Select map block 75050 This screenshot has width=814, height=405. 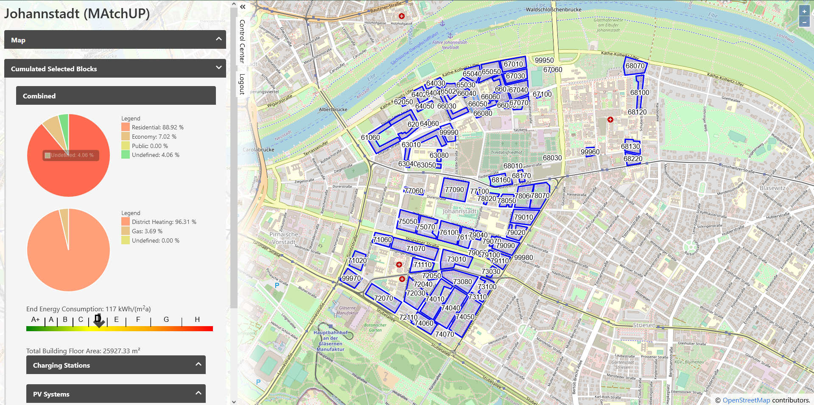(x=408, y=221)
